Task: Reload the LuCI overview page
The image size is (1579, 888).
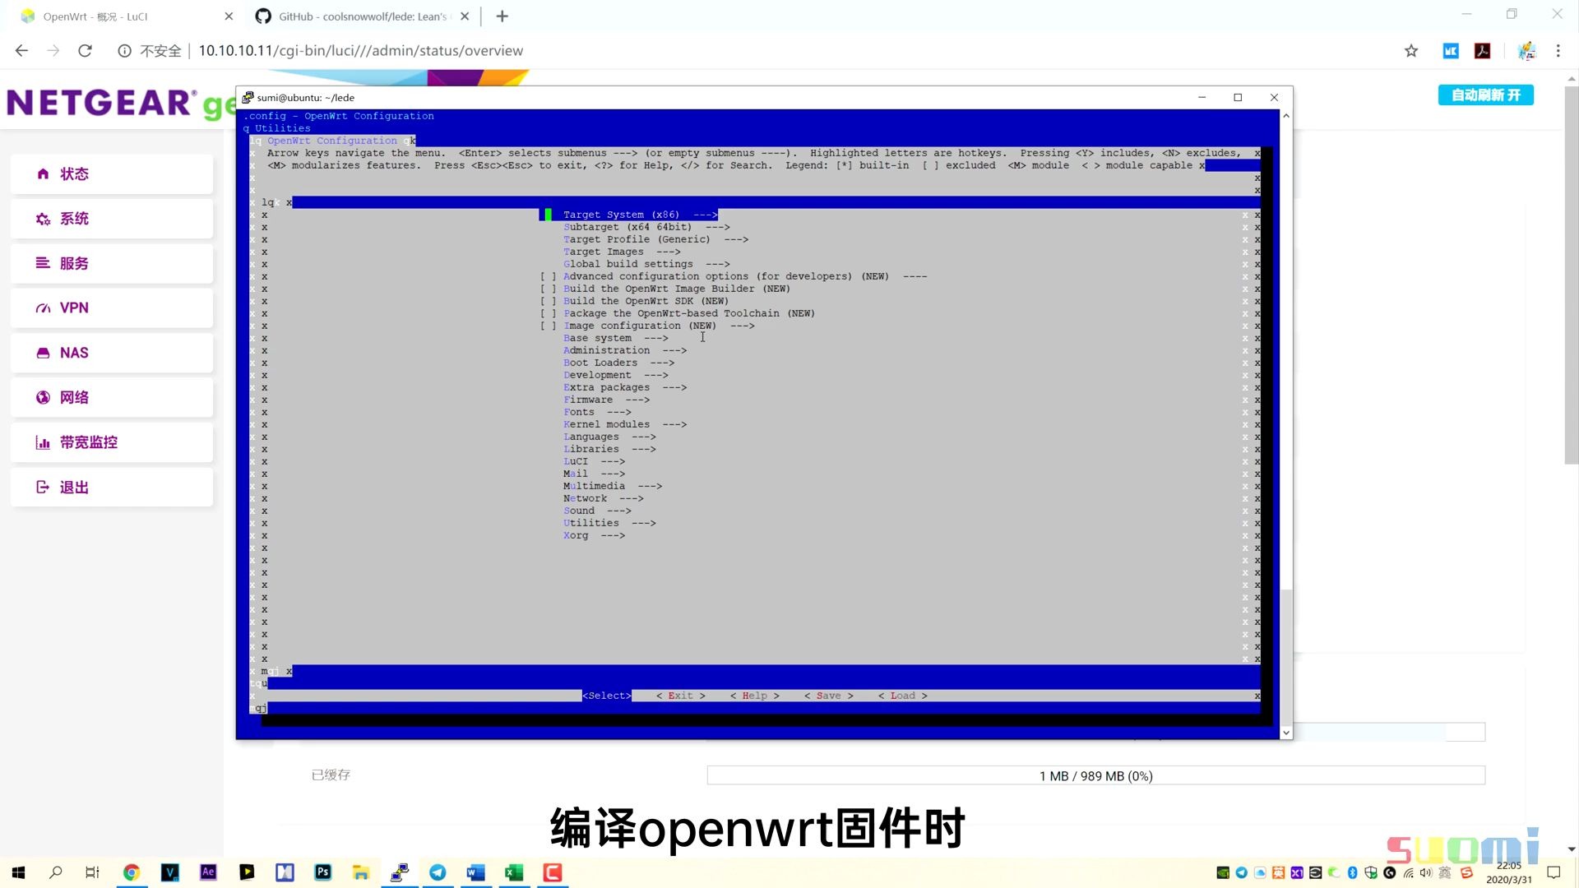Action: [x=85, y=51]
